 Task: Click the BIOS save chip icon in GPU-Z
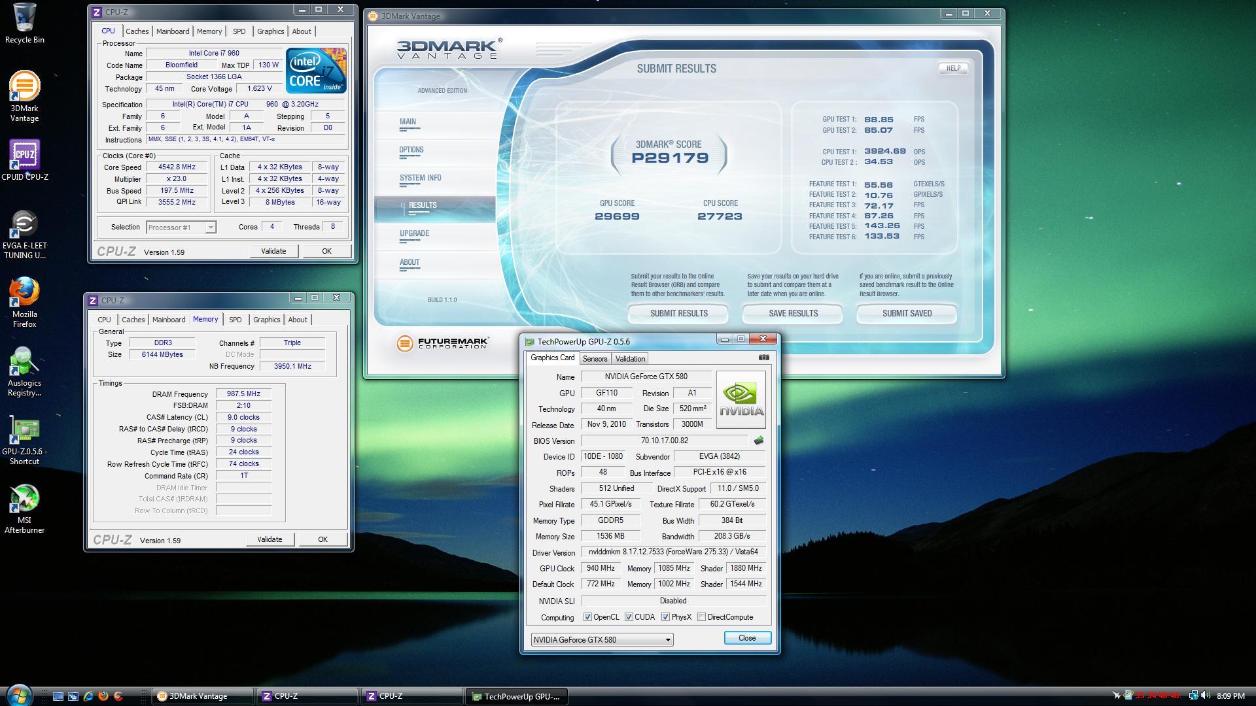[x=759, y=441]
